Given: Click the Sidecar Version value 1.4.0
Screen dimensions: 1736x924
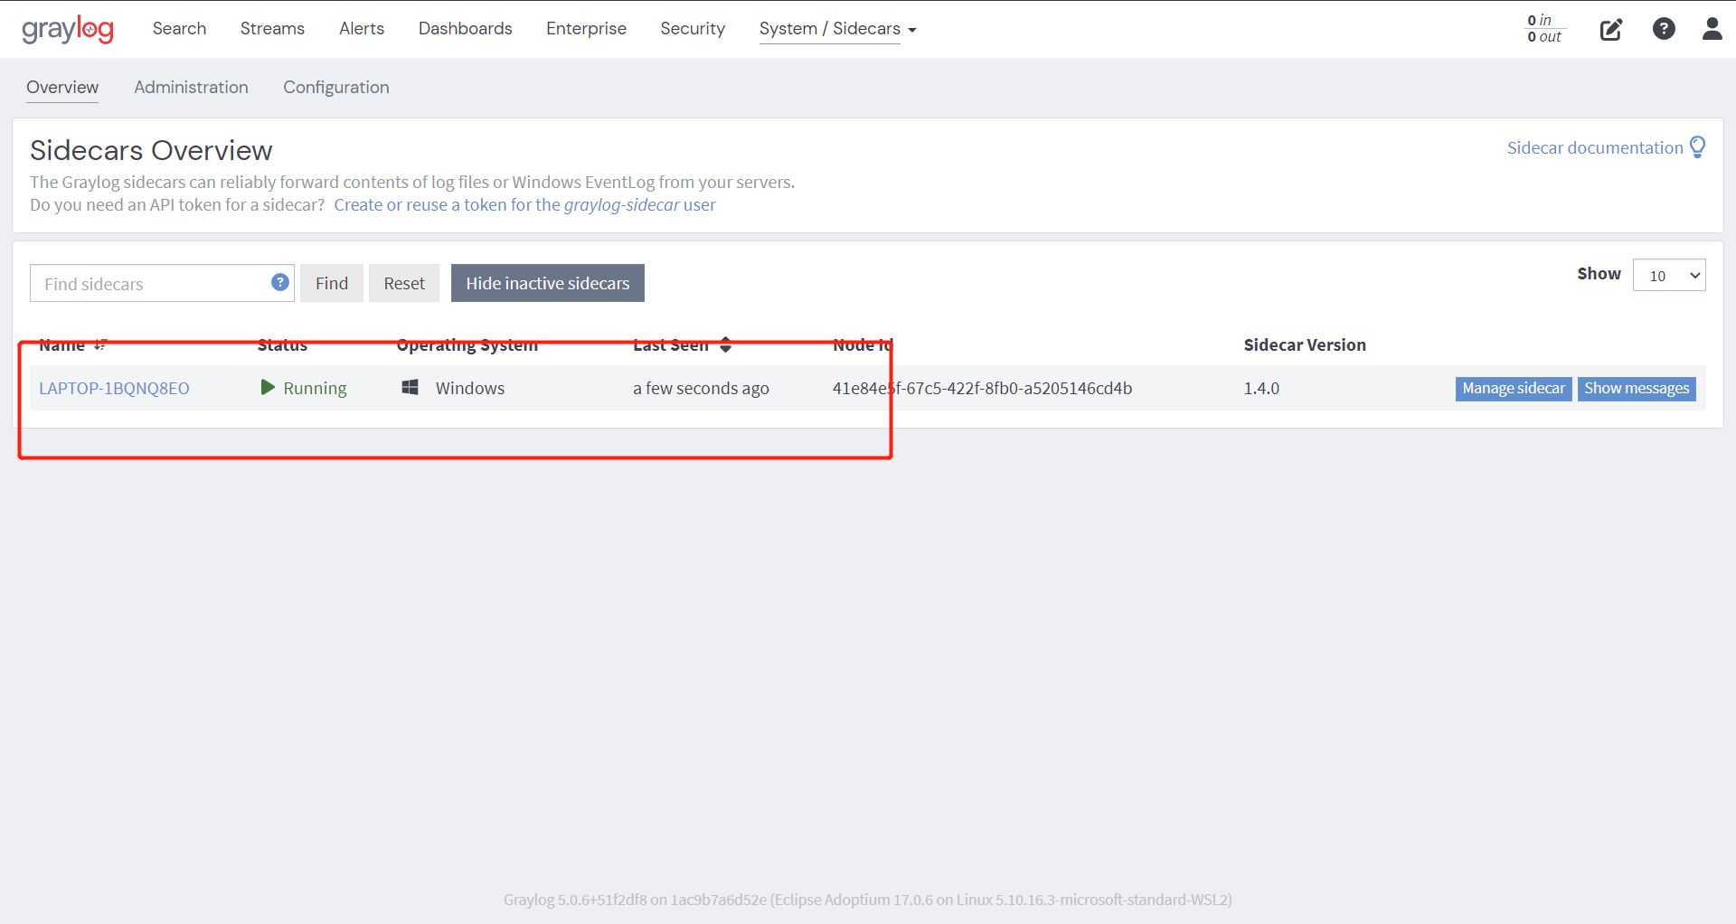Looking at the screenshot, I should [1261, 388].
